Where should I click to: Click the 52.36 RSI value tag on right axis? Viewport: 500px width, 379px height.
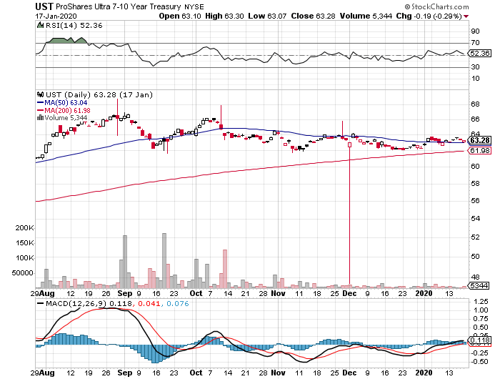point(479,54)
